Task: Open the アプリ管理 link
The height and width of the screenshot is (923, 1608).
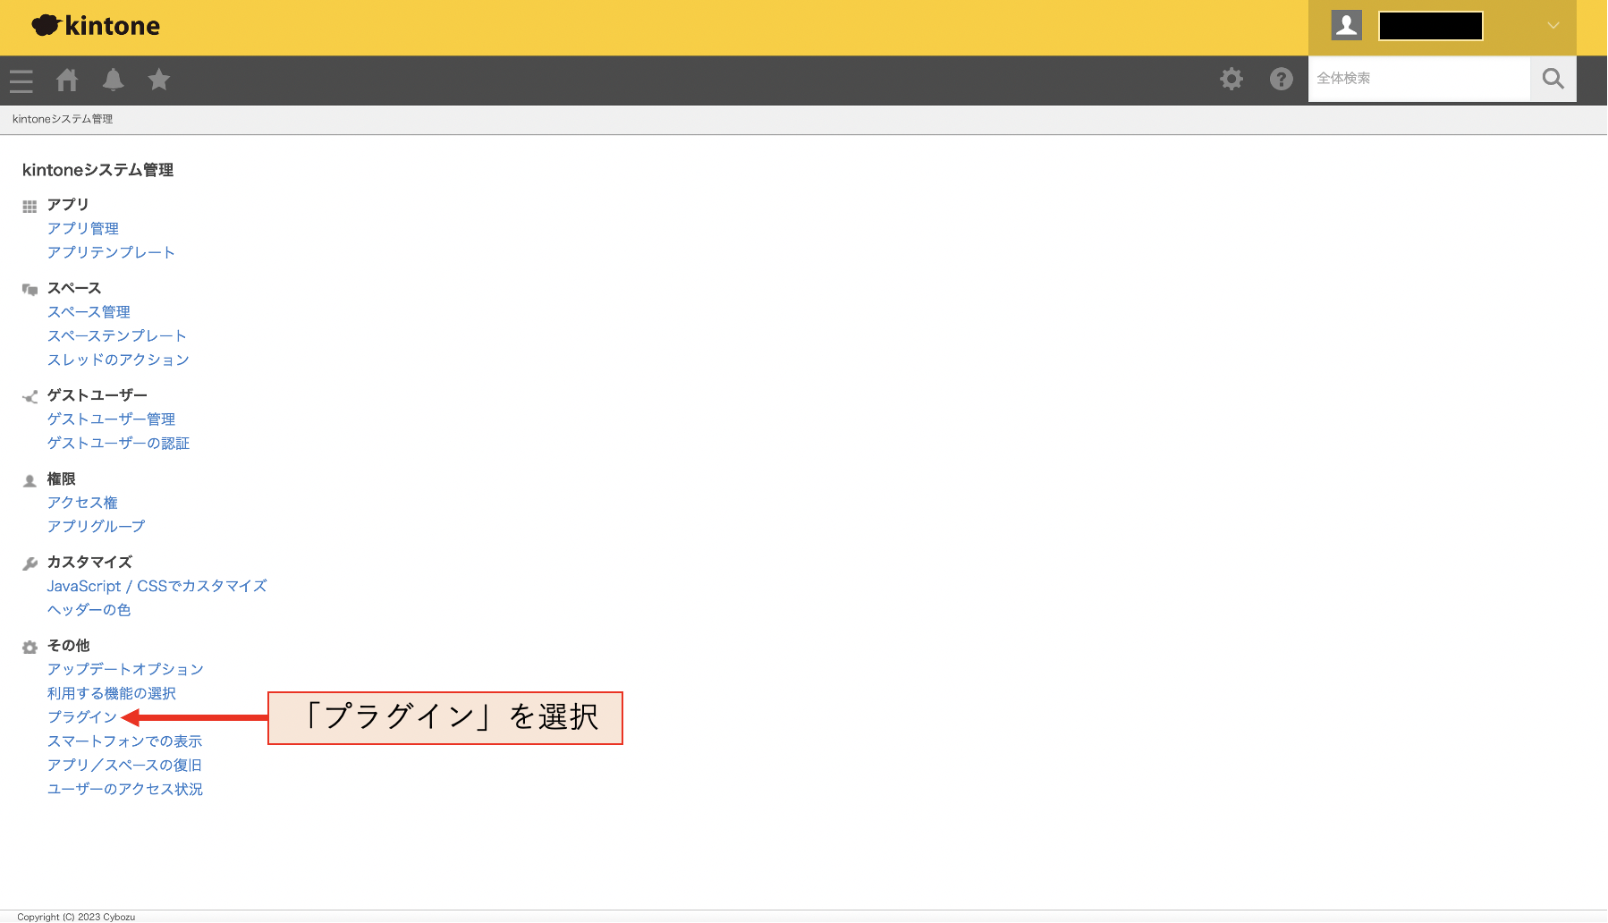Action: (x=83, y=229)
